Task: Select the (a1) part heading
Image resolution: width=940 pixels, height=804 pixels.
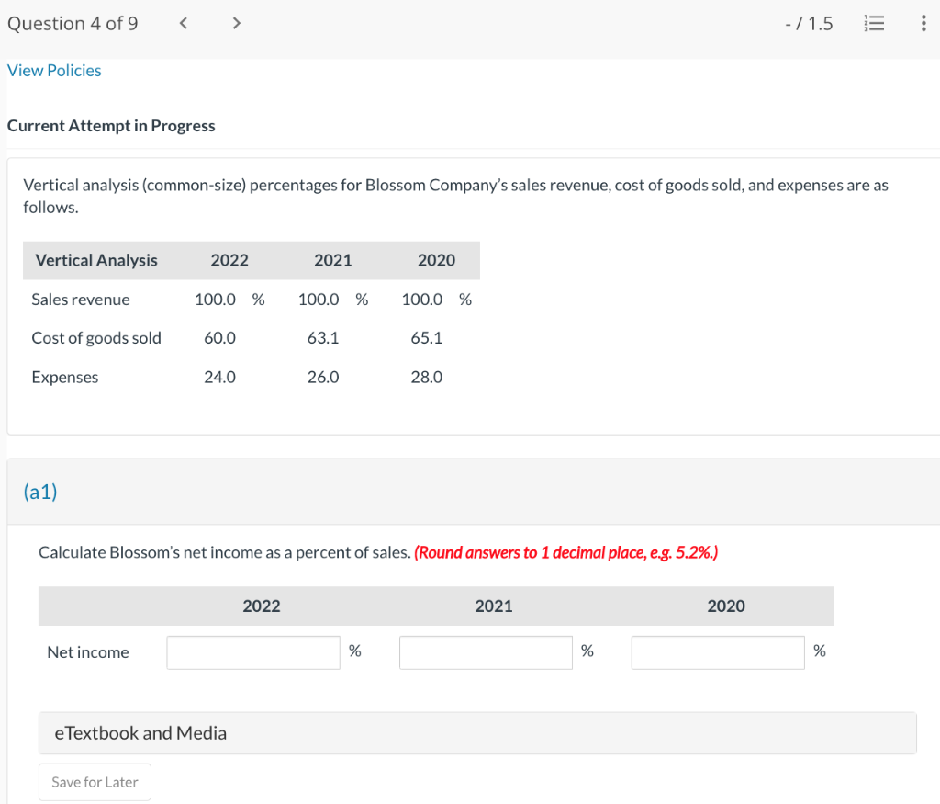Action: (x=40, y=492)
